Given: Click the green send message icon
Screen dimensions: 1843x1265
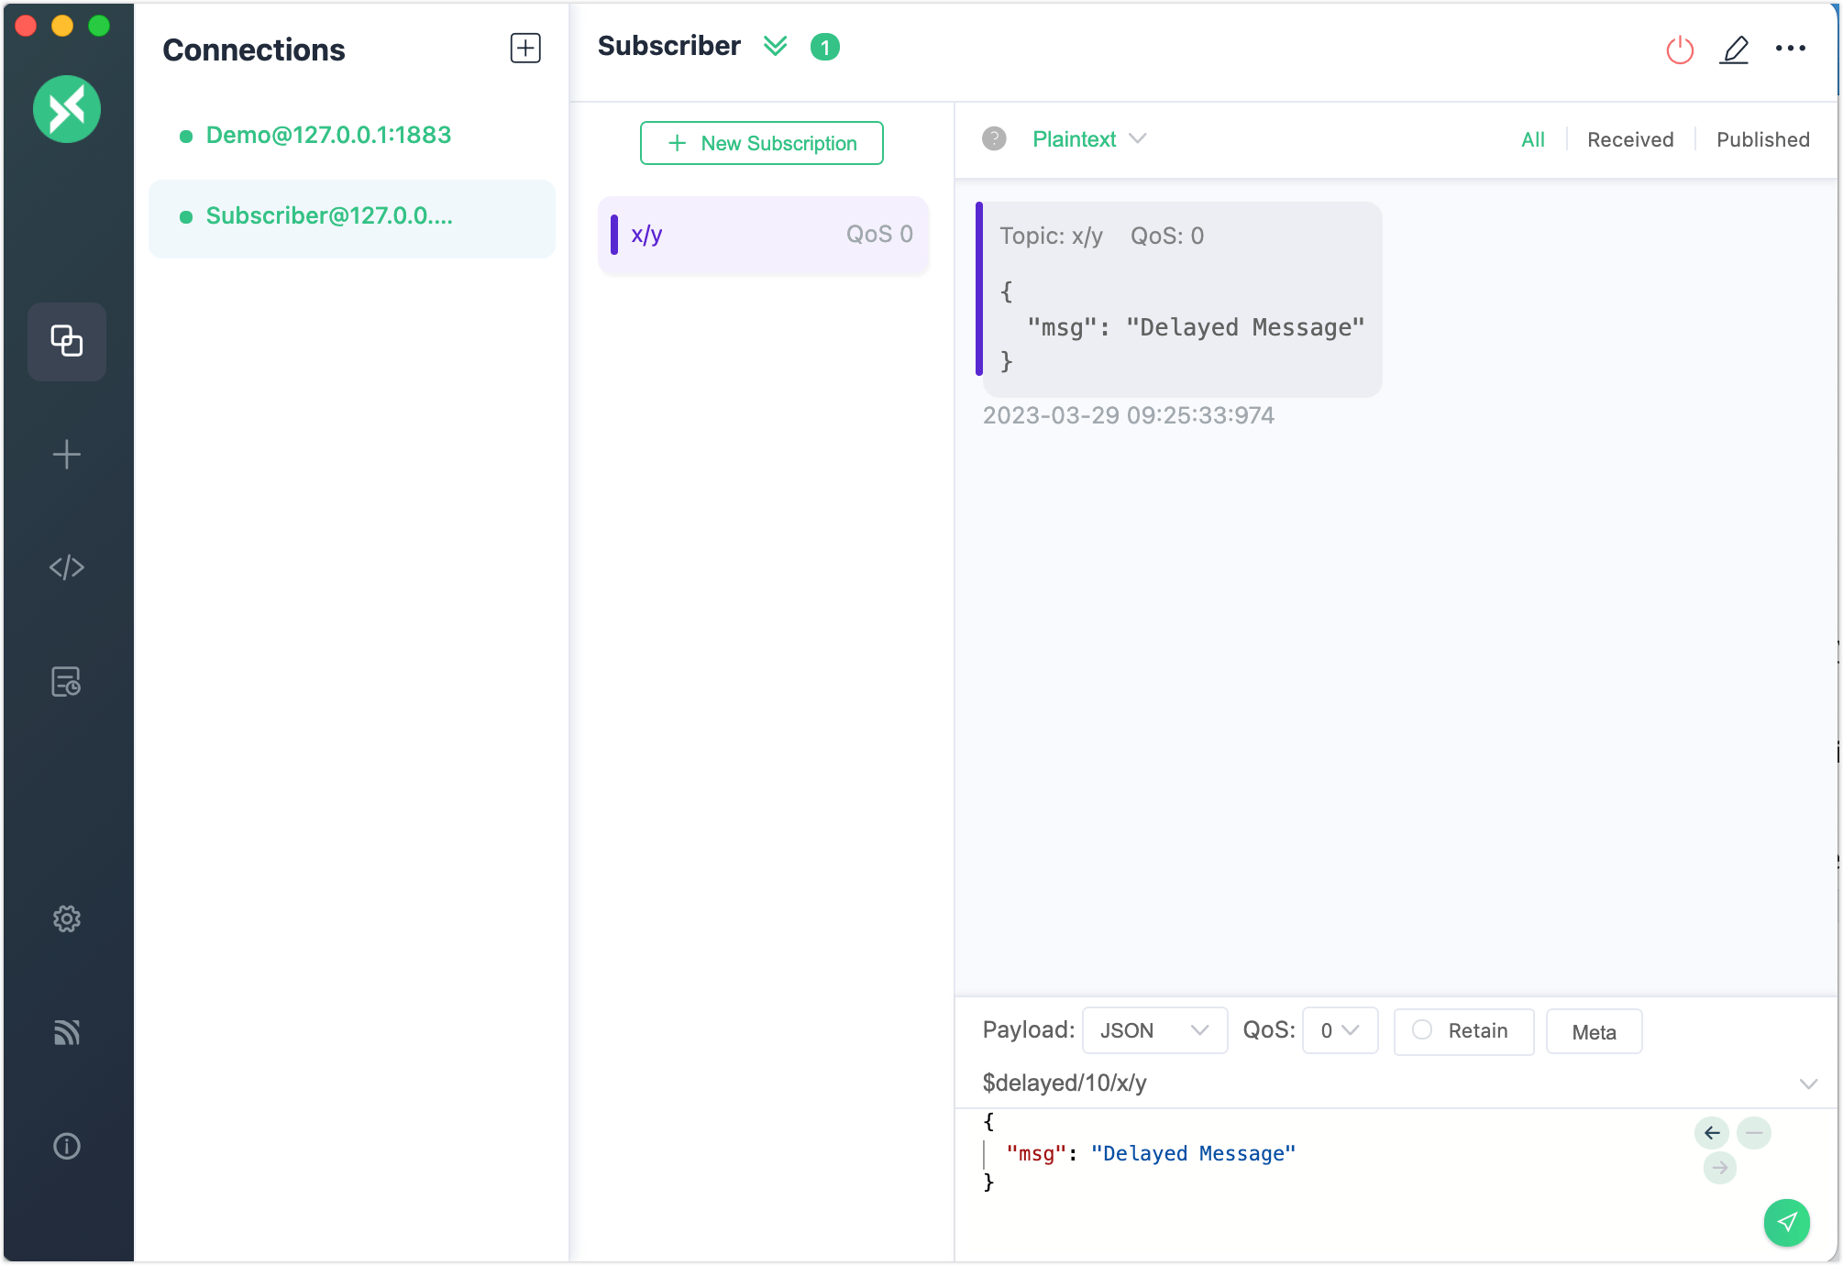Looking at the screenshot, I should click(x=1786, y=1222).
